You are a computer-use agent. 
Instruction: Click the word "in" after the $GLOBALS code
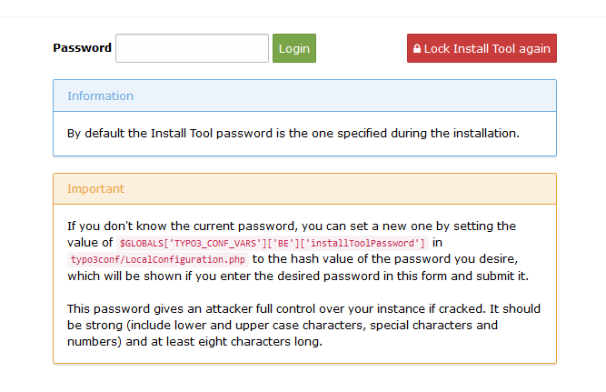(437, 243)
